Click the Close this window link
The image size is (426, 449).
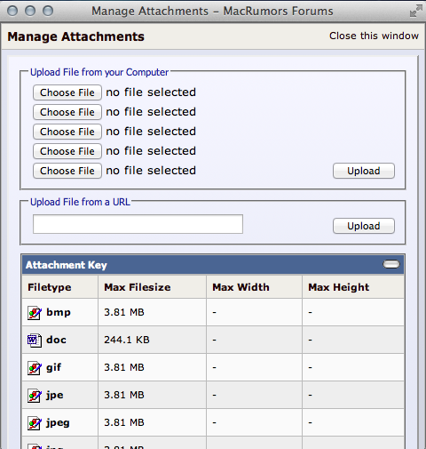point(374,36)
